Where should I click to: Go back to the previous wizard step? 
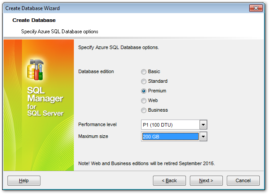[169, 180]
